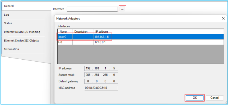Click the Default gateway field

tap(101, 81)
